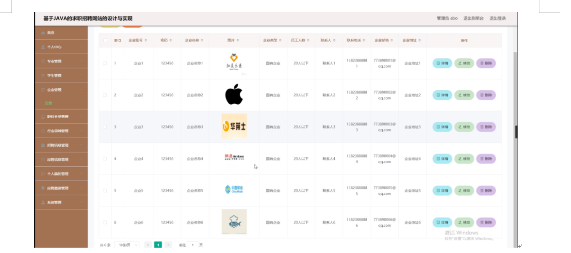Click the 中国移动 logo image in row 5

(x=234, y=190)
